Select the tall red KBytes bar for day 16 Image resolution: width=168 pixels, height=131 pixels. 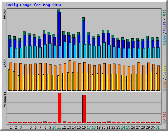pos(84,109)
